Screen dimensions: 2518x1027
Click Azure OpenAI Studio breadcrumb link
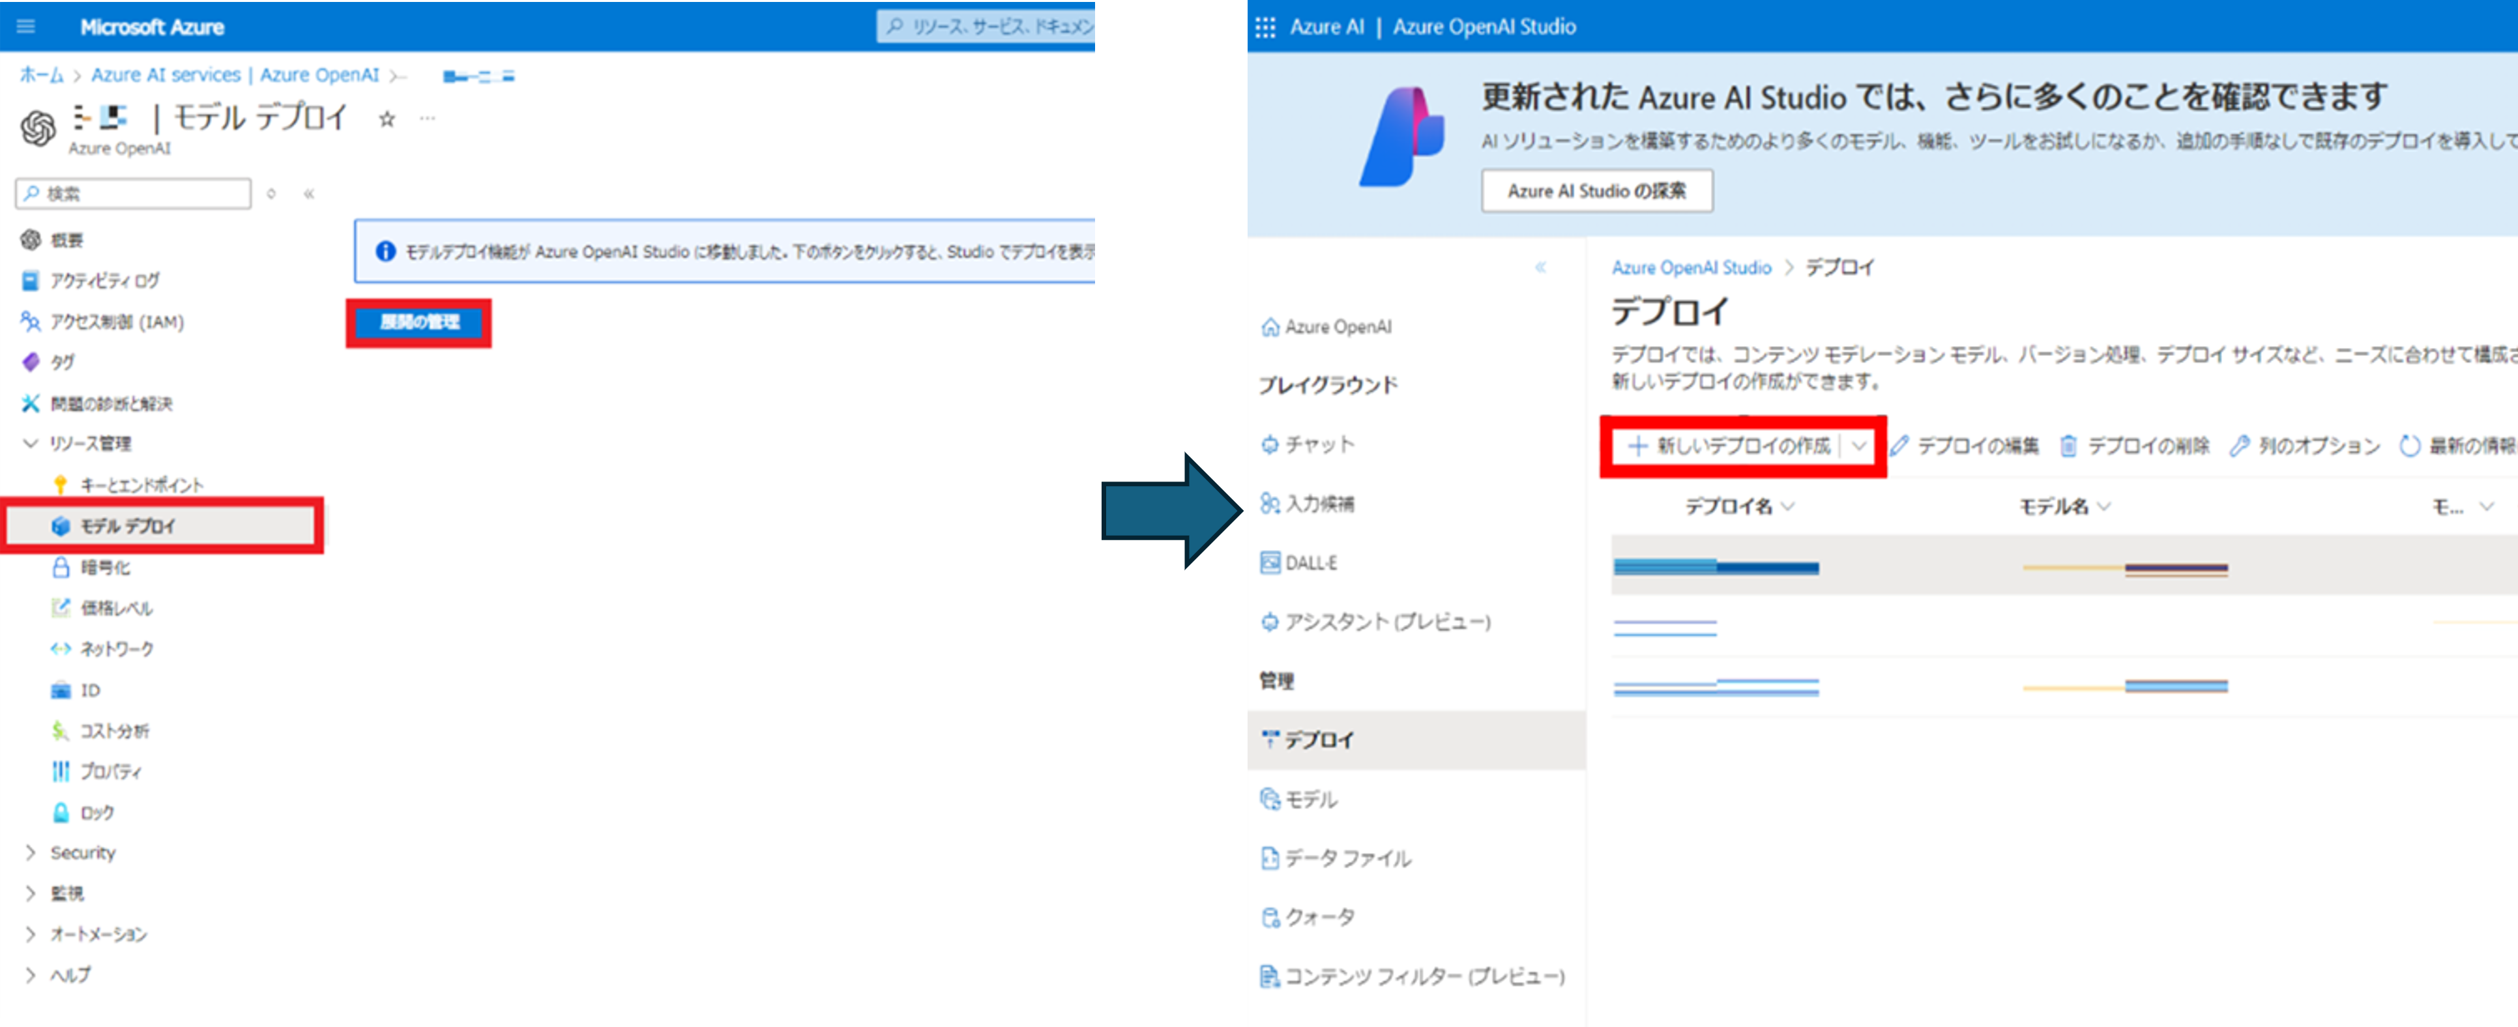click(x=1691, y=267)
